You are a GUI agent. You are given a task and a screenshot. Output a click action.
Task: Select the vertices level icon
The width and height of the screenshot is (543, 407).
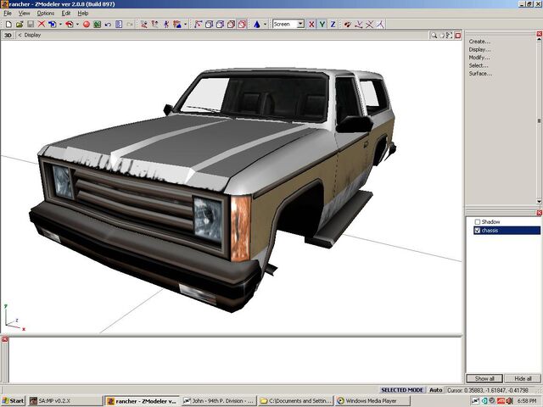(144, 25)
